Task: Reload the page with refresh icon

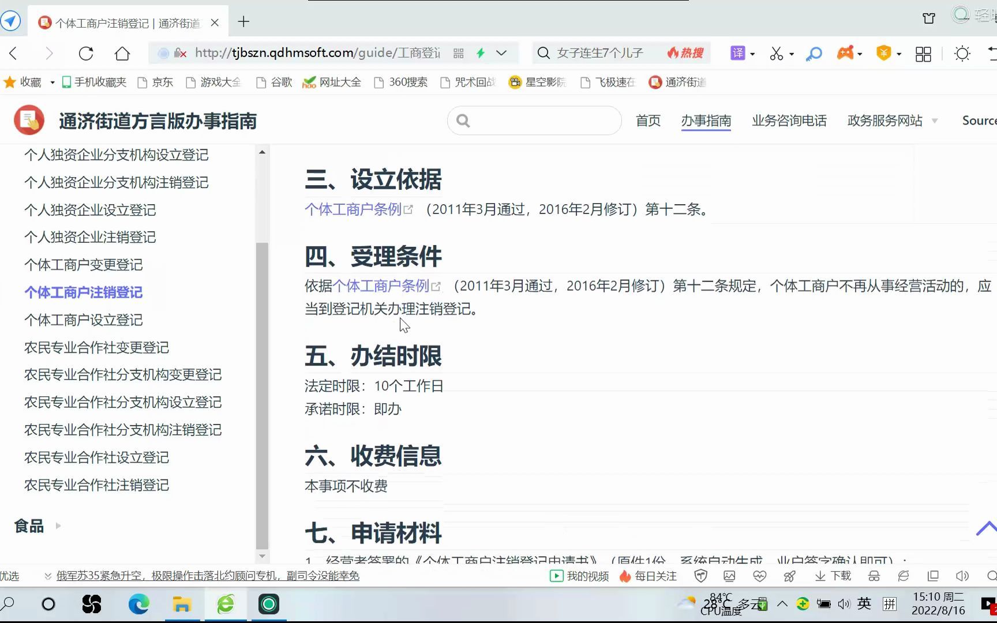Action: [86, 54]
